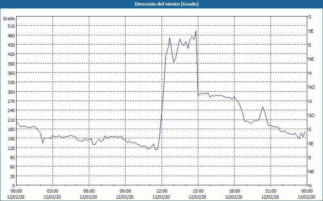Click the 'NO' compass label

(311, 87)
